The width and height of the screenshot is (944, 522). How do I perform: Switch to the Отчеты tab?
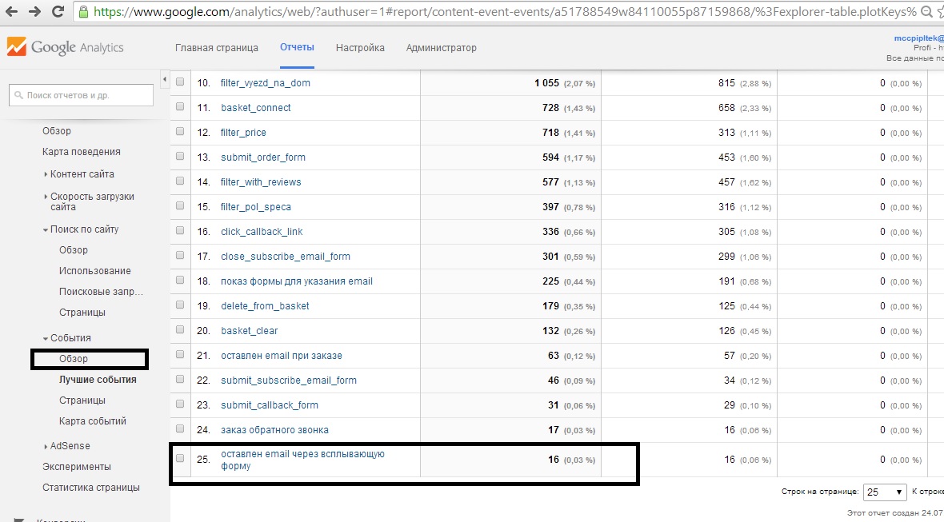click(x=297, y=47)
